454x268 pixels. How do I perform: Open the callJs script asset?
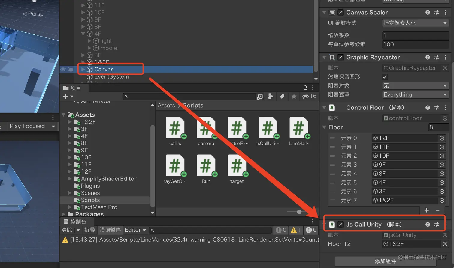coord(175,131)
